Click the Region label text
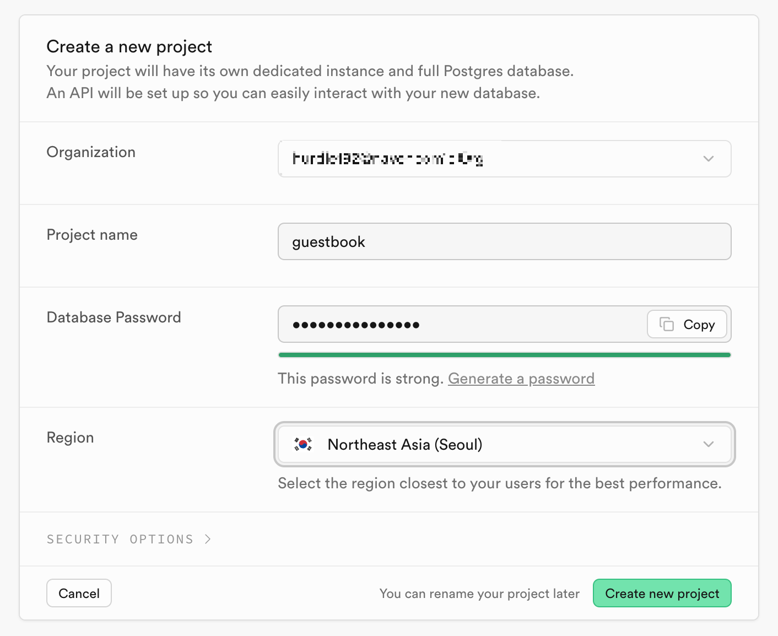This screenshot has height=636, width=778. (70, 438)
